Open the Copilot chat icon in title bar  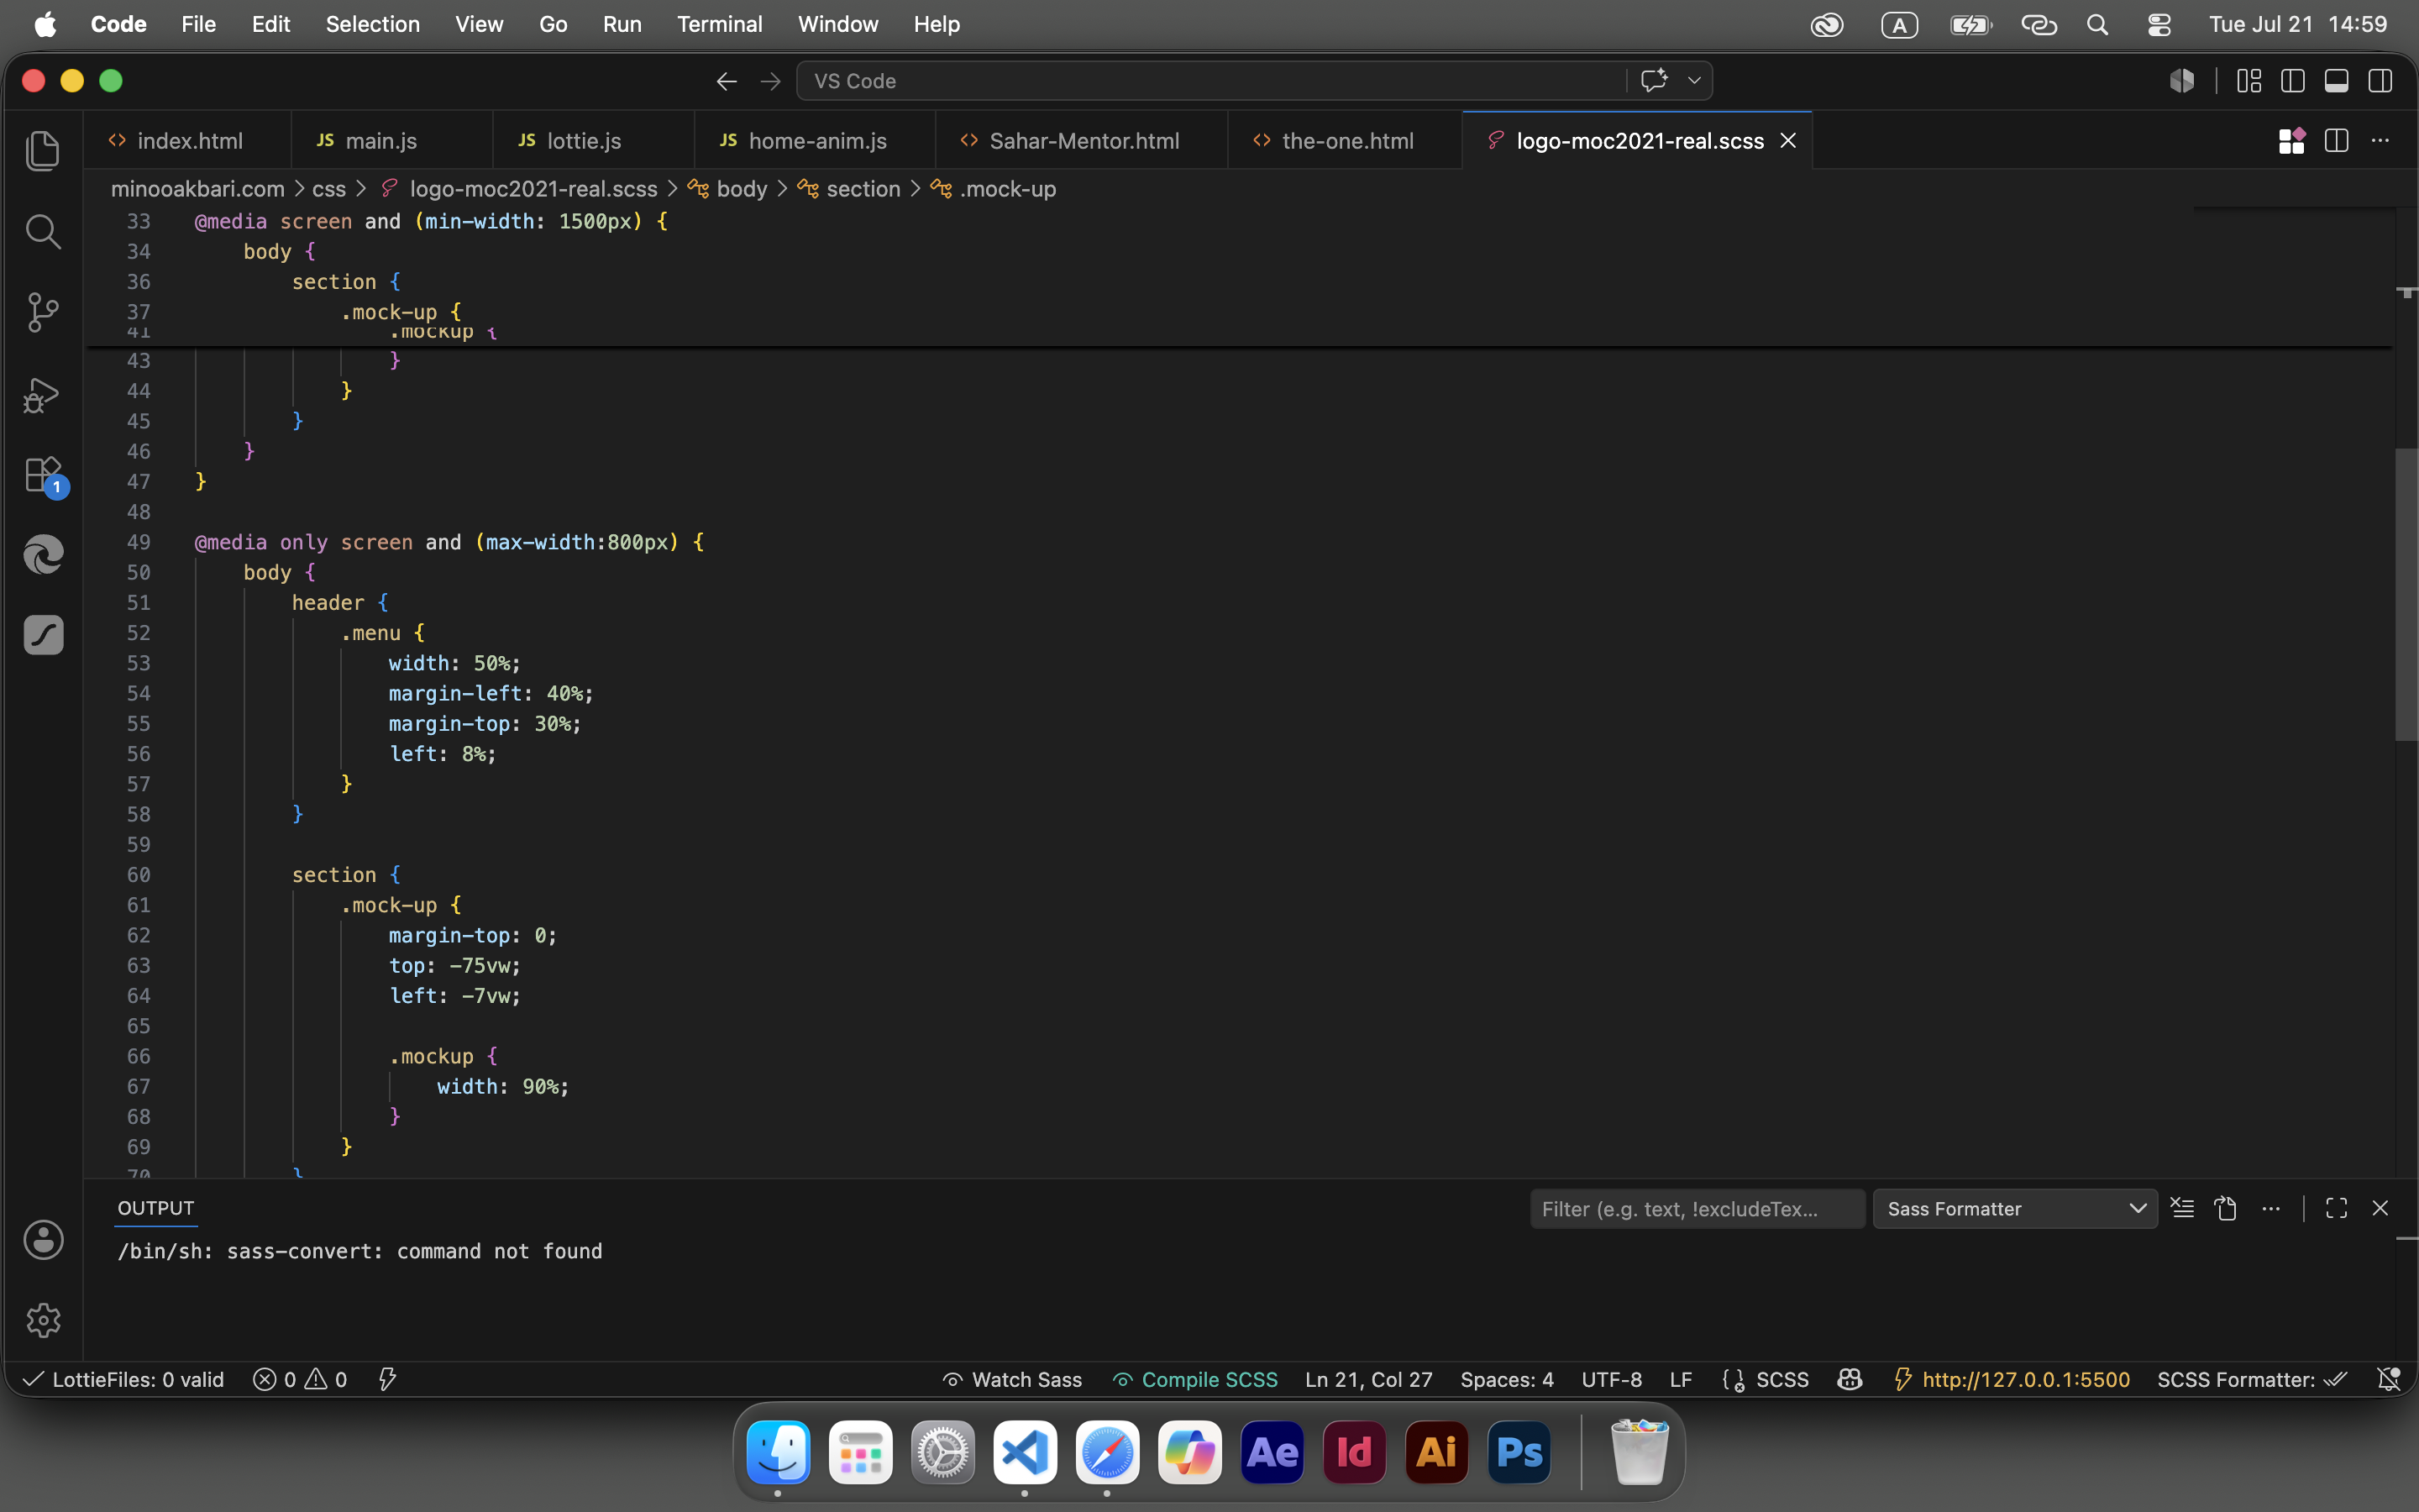point(1655,80)
